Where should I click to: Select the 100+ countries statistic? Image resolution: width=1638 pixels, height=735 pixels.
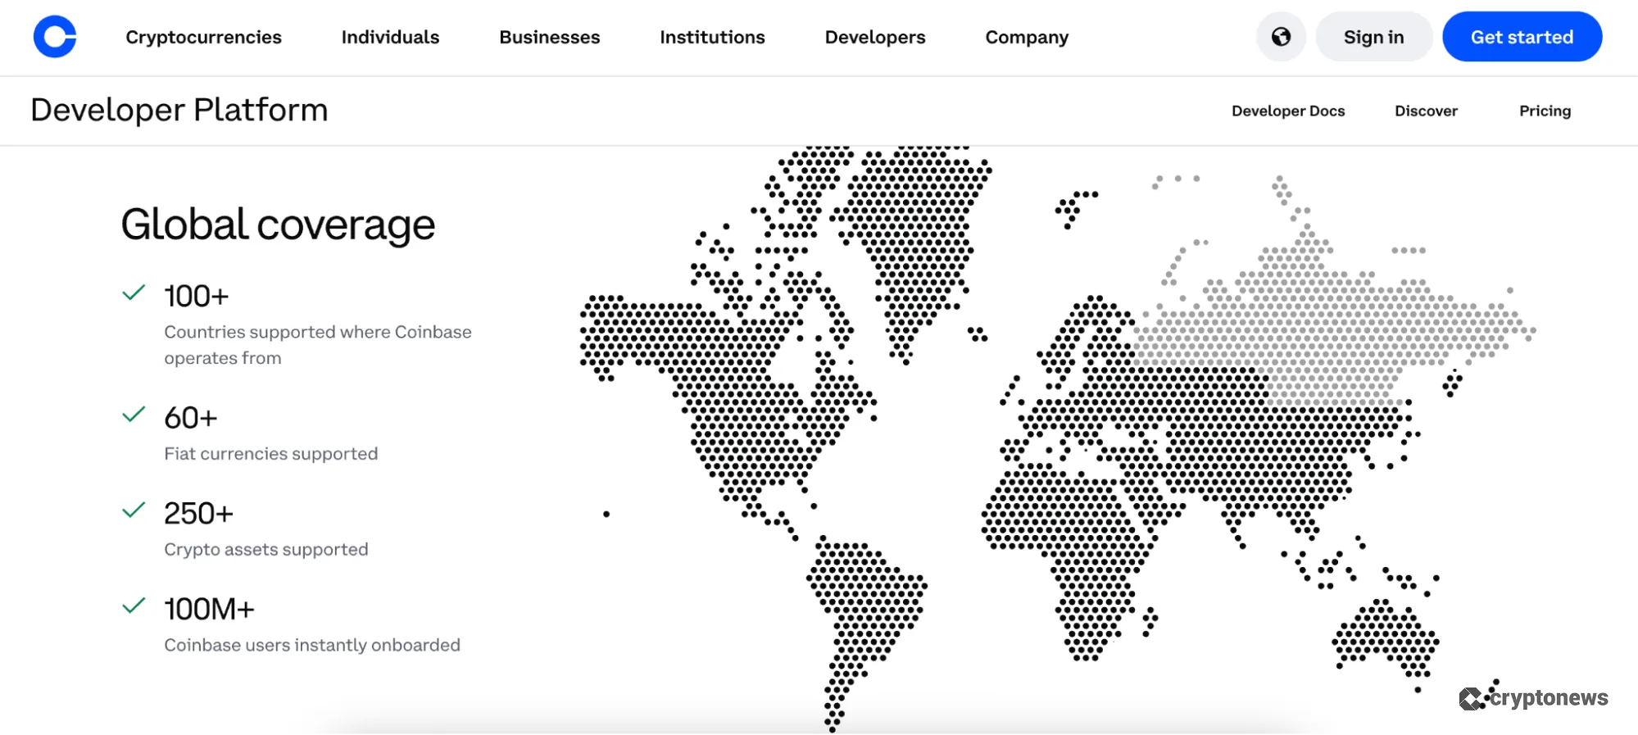197,296
